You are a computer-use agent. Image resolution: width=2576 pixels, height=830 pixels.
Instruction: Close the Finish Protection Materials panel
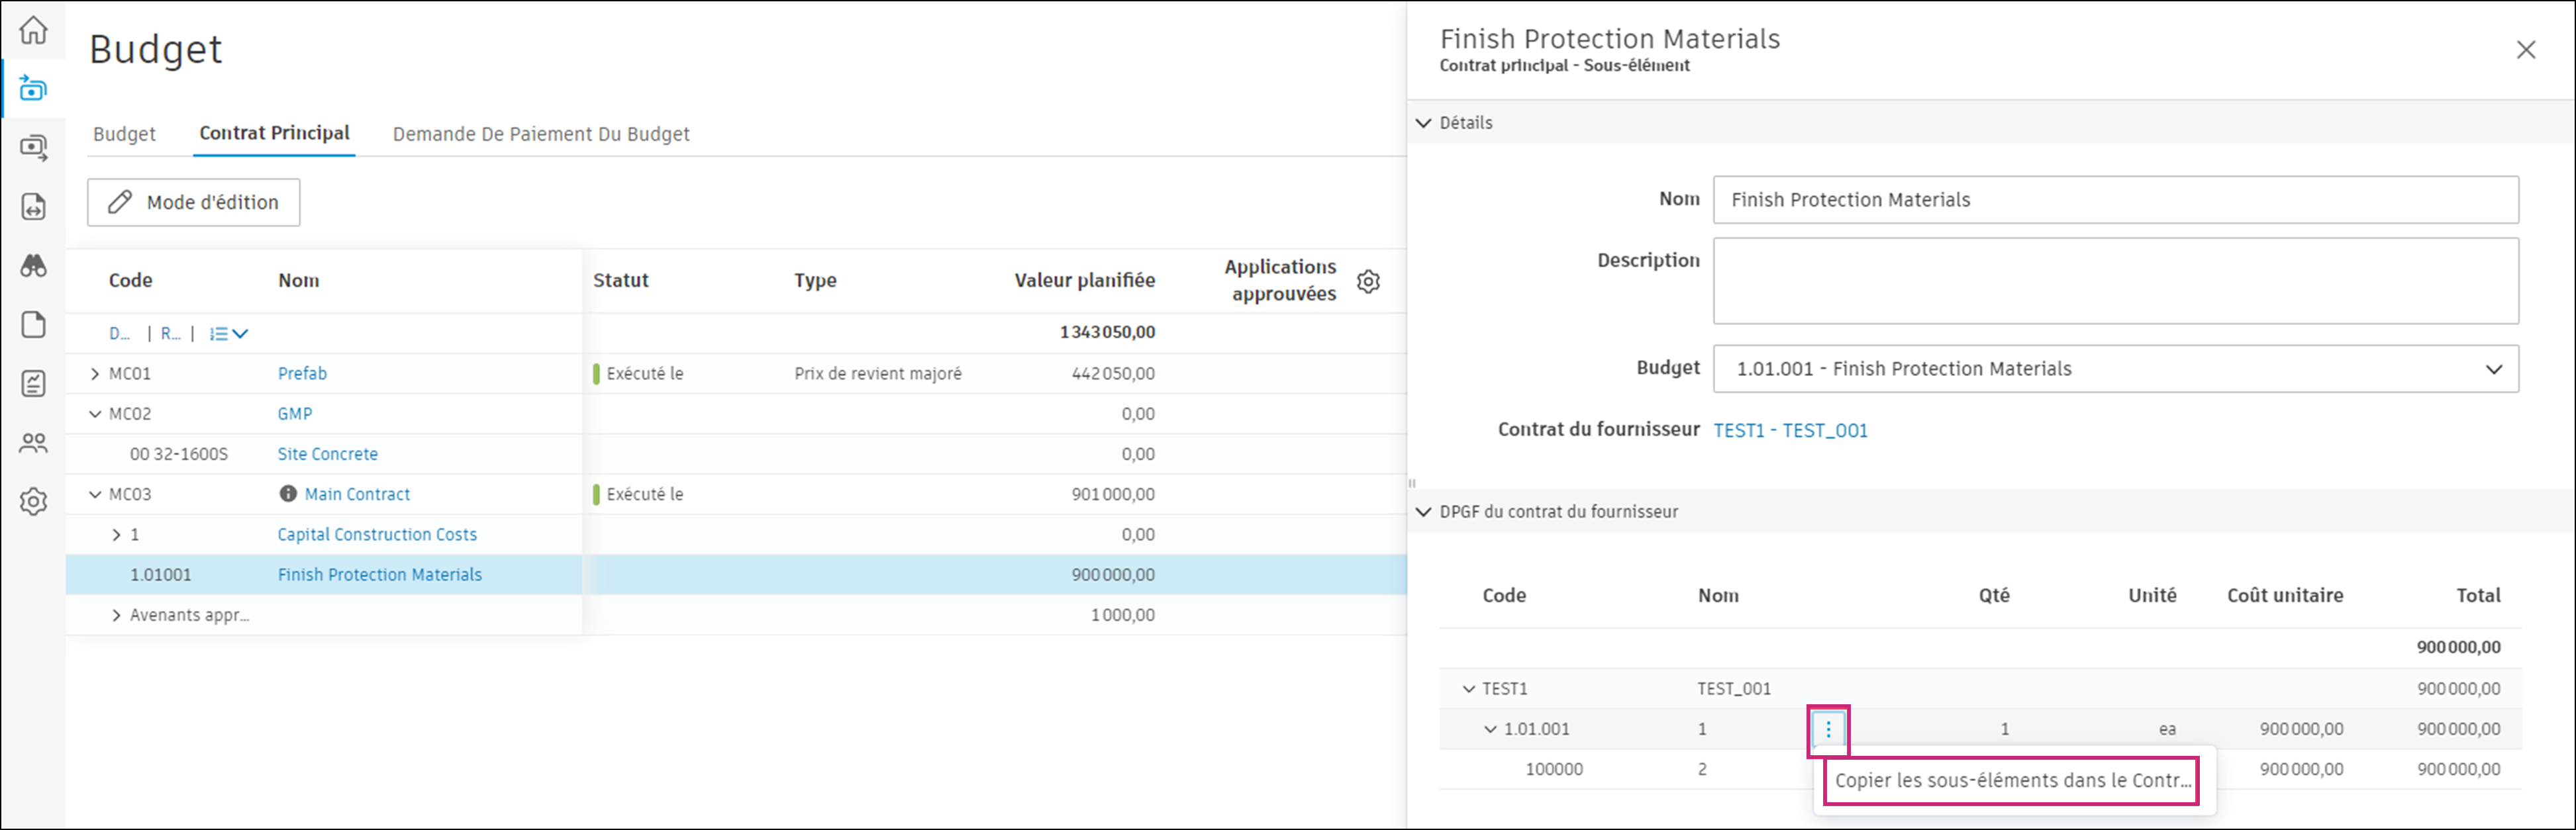(2525, 50)
